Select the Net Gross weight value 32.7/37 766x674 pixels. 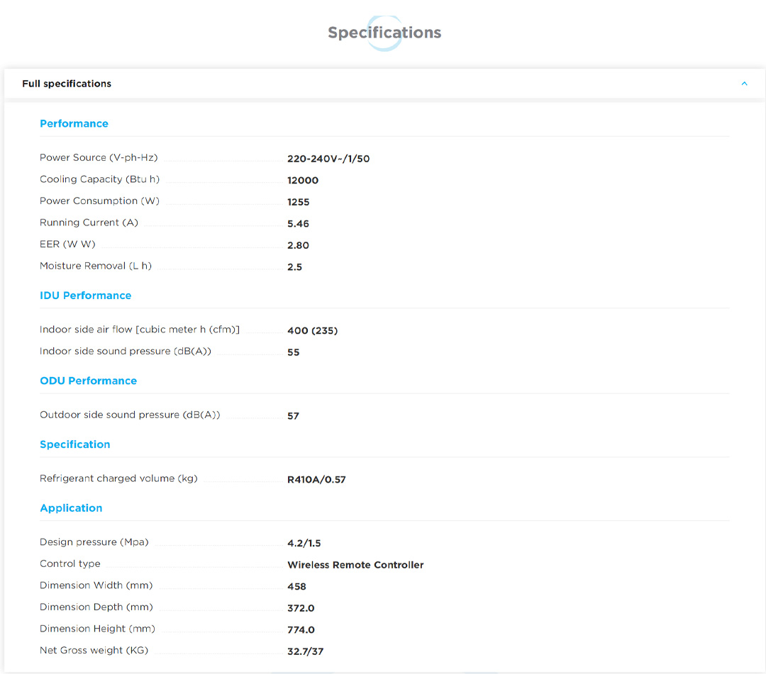(305, 651)
